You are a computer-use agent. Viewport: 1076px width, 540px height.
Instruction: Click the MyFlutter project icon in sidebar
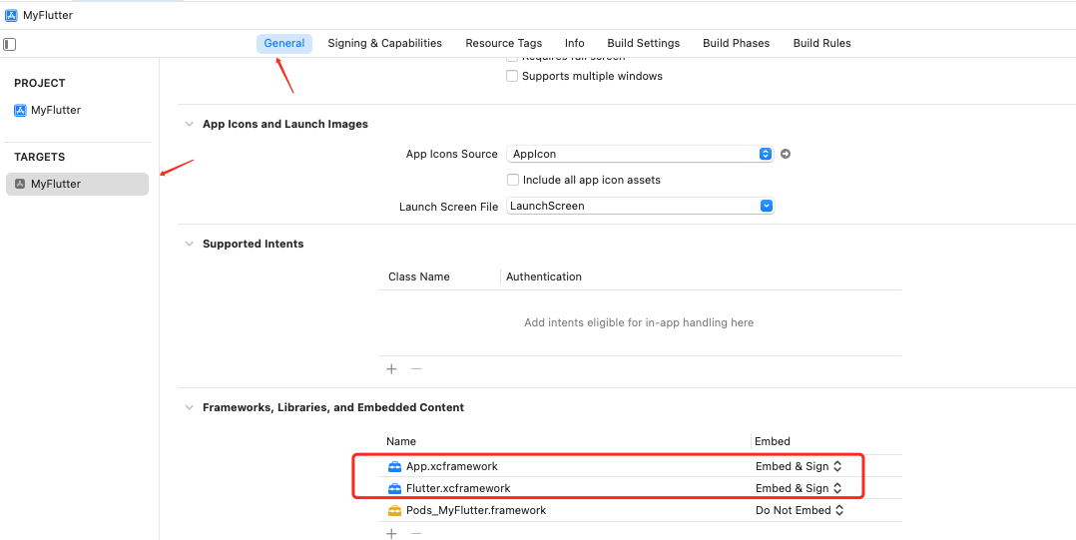coord(20,111)
